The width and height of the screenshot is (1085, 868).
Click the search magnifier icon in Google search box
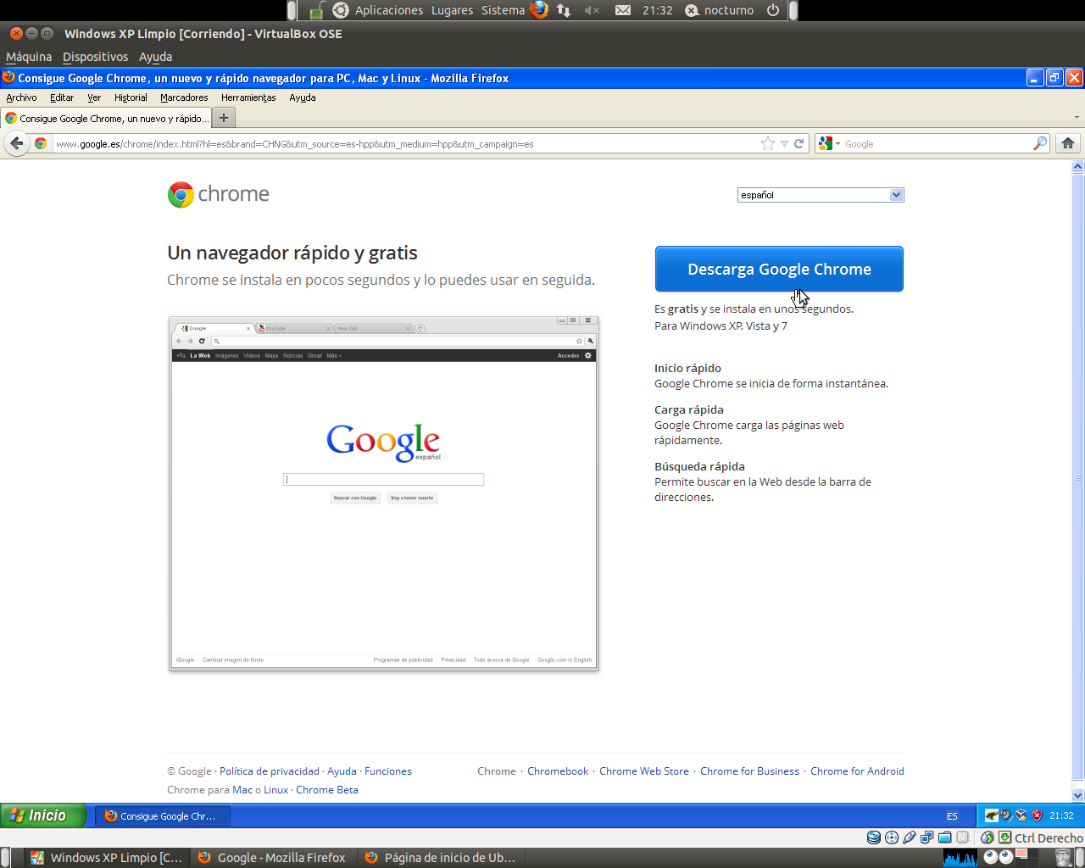tap(1039, 143)
